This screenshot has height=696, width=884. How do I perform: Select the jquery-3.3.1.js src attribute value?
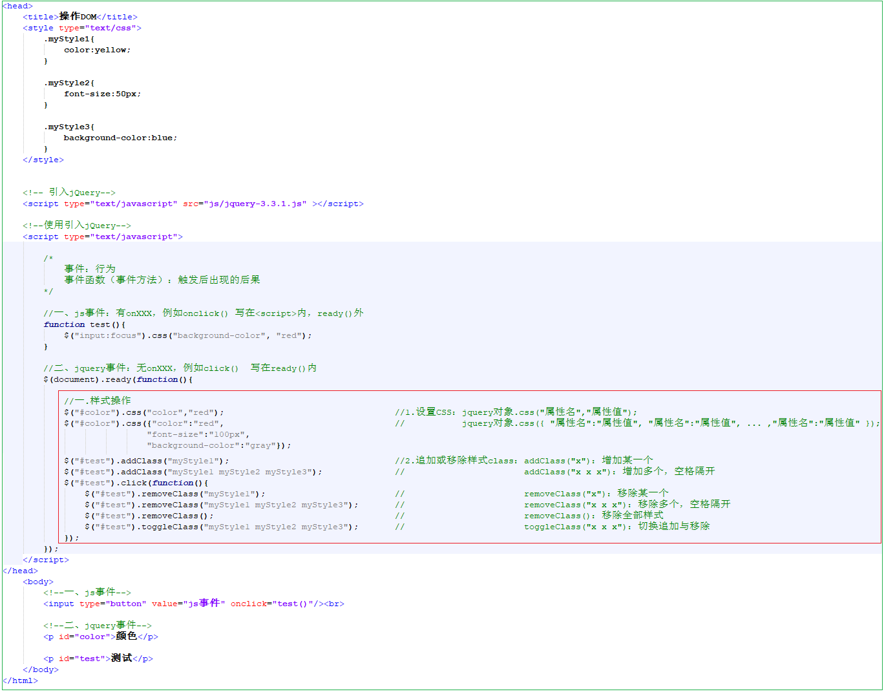[255, 204]
